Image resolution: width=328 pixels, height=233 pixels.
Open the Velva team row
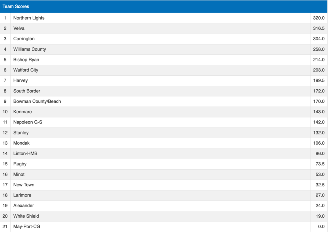(19, 28)
